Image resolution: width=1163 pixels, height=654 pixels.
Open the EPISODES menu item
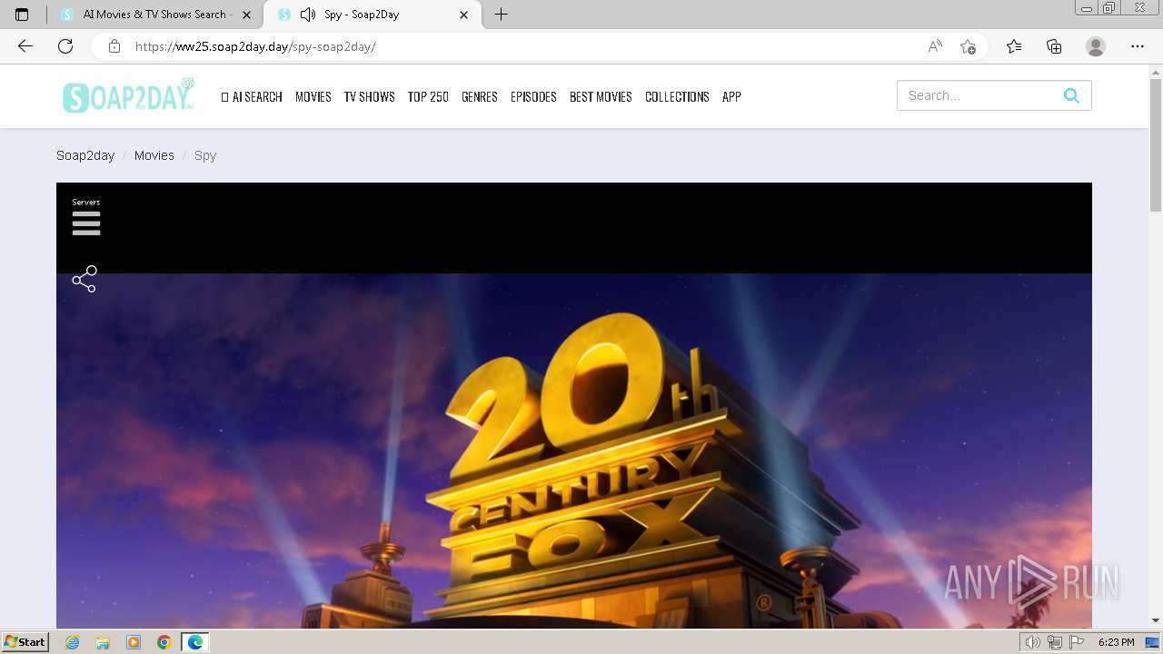[x=533, y=96]
